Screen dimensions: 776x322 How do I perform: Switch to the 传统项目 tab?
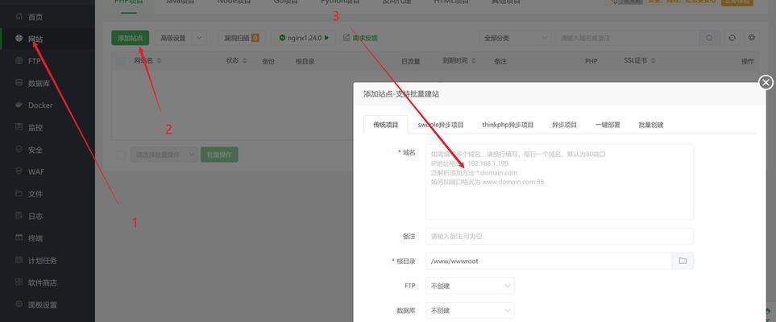coord(385,125)
